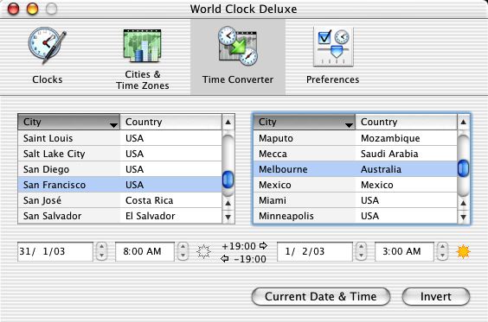Click the right arrow next to +19:00
The image size is (488, 322).
tap(263, 246)
